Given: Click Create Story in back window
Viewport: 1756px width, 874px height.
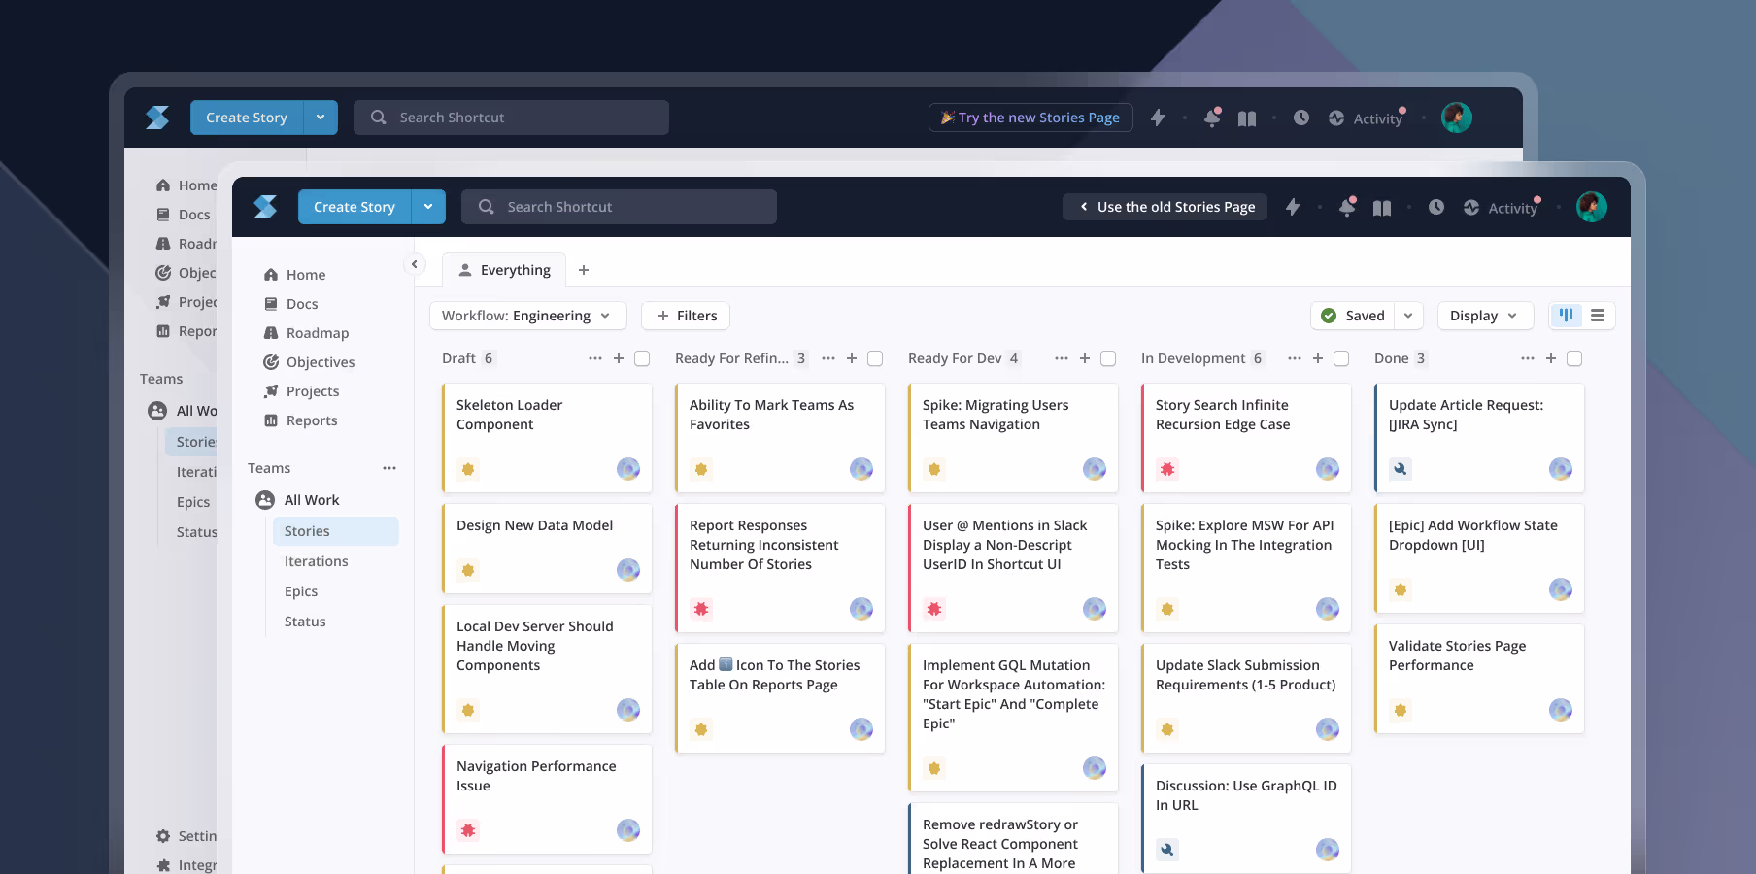Looking at the screenshot, I should (x=247, y=118).
